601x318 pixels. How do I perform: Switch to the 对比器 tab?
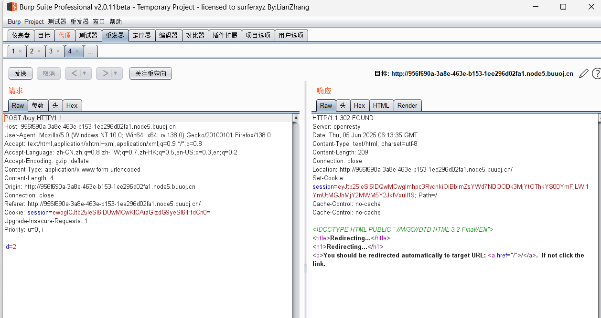point(195,35)
